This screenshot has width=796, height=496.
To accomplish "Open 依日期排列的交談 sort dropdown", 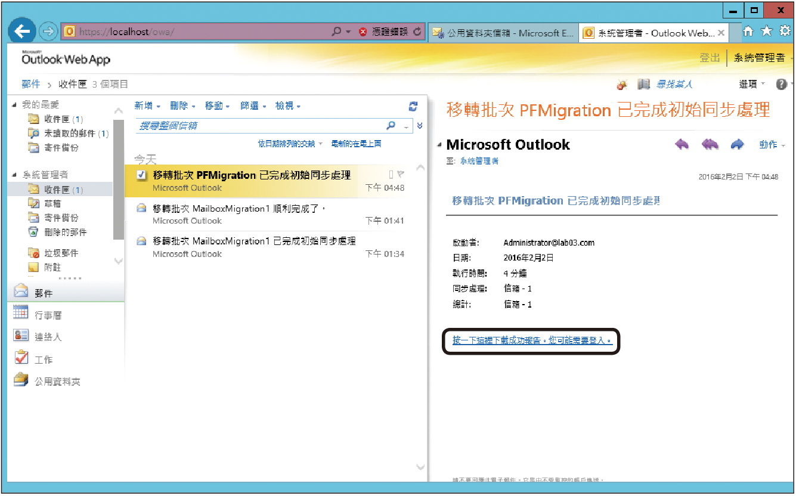I will pos(290,144).
